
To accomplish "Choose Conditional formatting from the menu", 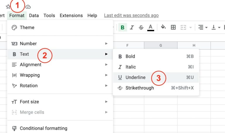I will coord(60,128).
